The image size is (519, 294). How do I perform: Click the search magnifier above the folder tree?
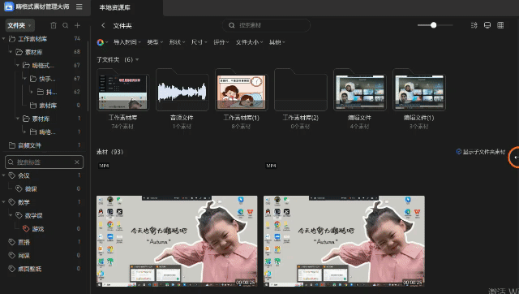[66, 25]
